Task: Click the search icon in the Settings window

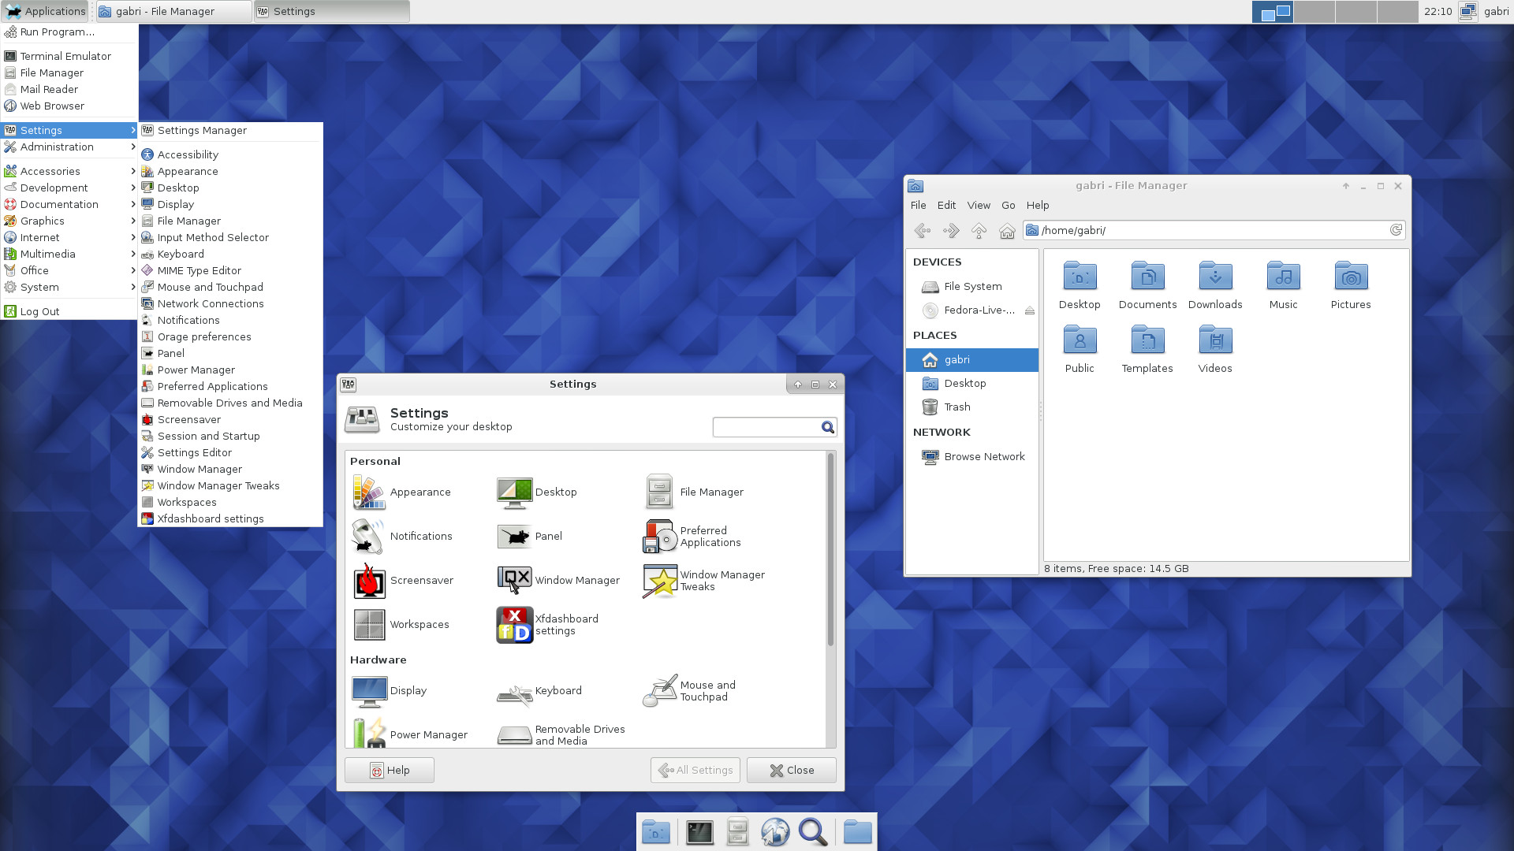Action: 827,427
